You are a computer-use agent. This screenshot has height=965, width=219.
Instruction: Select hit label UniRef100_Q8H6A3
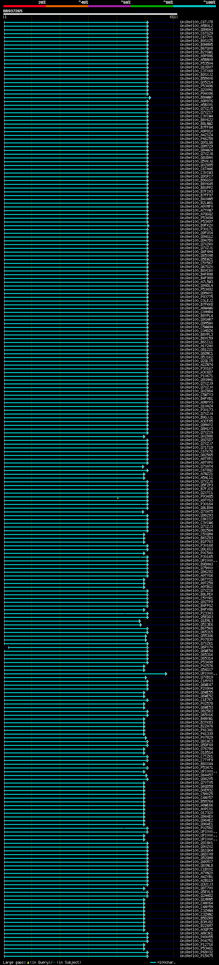point(196,29)
